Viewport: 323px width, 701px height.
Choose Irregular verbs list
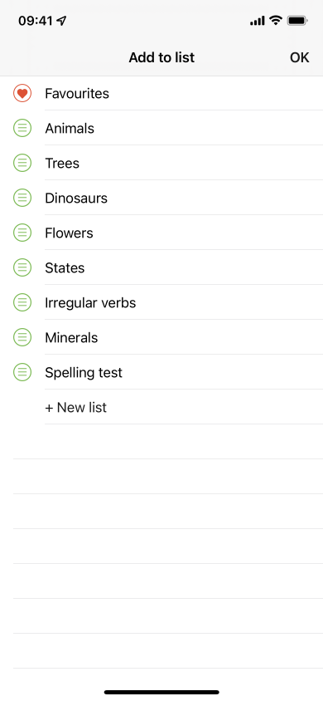[x=161, y=302]
